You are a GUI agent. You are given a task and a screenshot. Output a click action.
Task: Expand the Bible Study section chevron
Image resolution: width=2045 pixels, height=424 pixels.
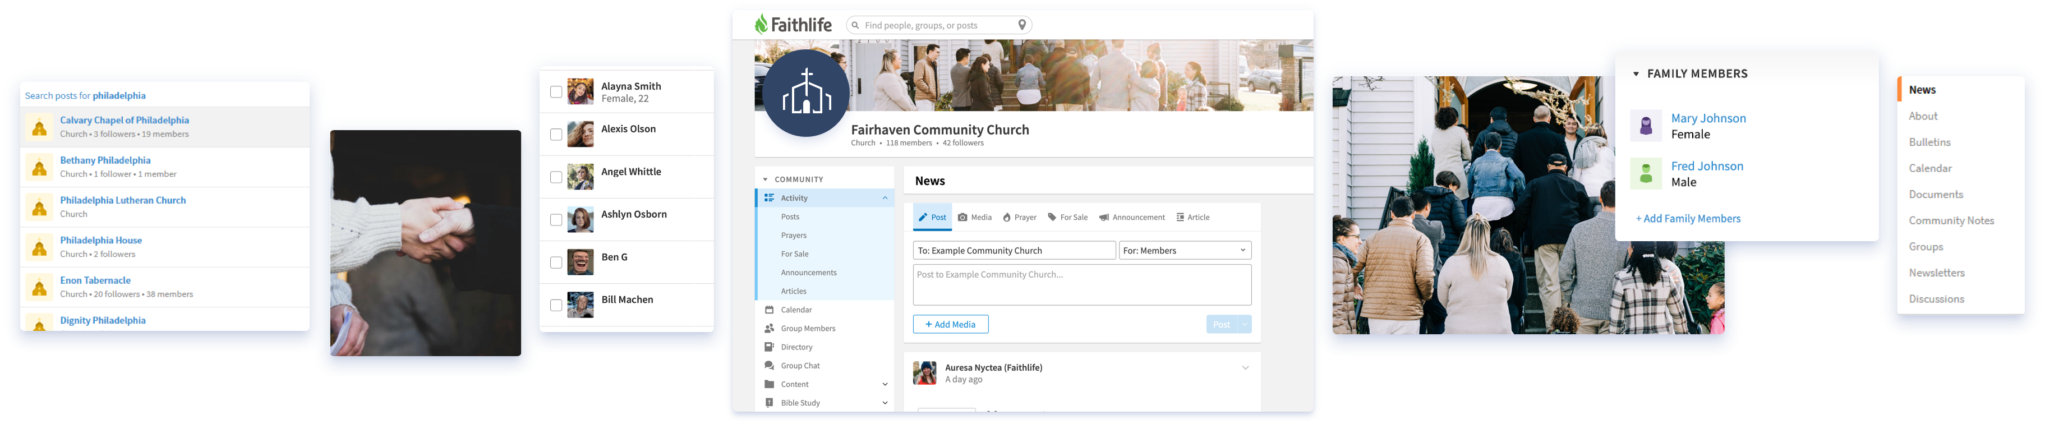tap(885, 403)
